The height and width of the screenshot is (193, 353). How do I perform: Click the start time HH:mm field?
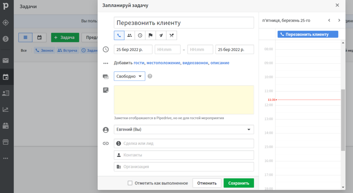click(x=168, y=50)
